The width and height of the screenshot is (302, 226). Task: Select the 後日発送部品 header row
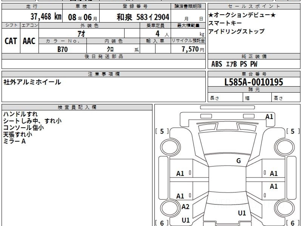(x=104, y=56)
